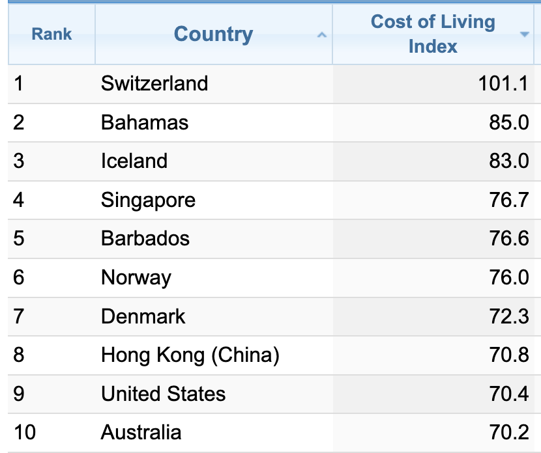This screenshot has height=453, width=541.
Task: Click Hong Kong (China) entry
Action: point(190,355)
